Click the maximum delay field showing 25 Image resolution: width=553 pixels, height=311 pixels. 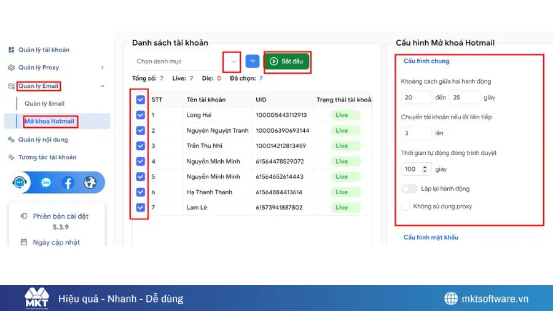click(465, 97)
